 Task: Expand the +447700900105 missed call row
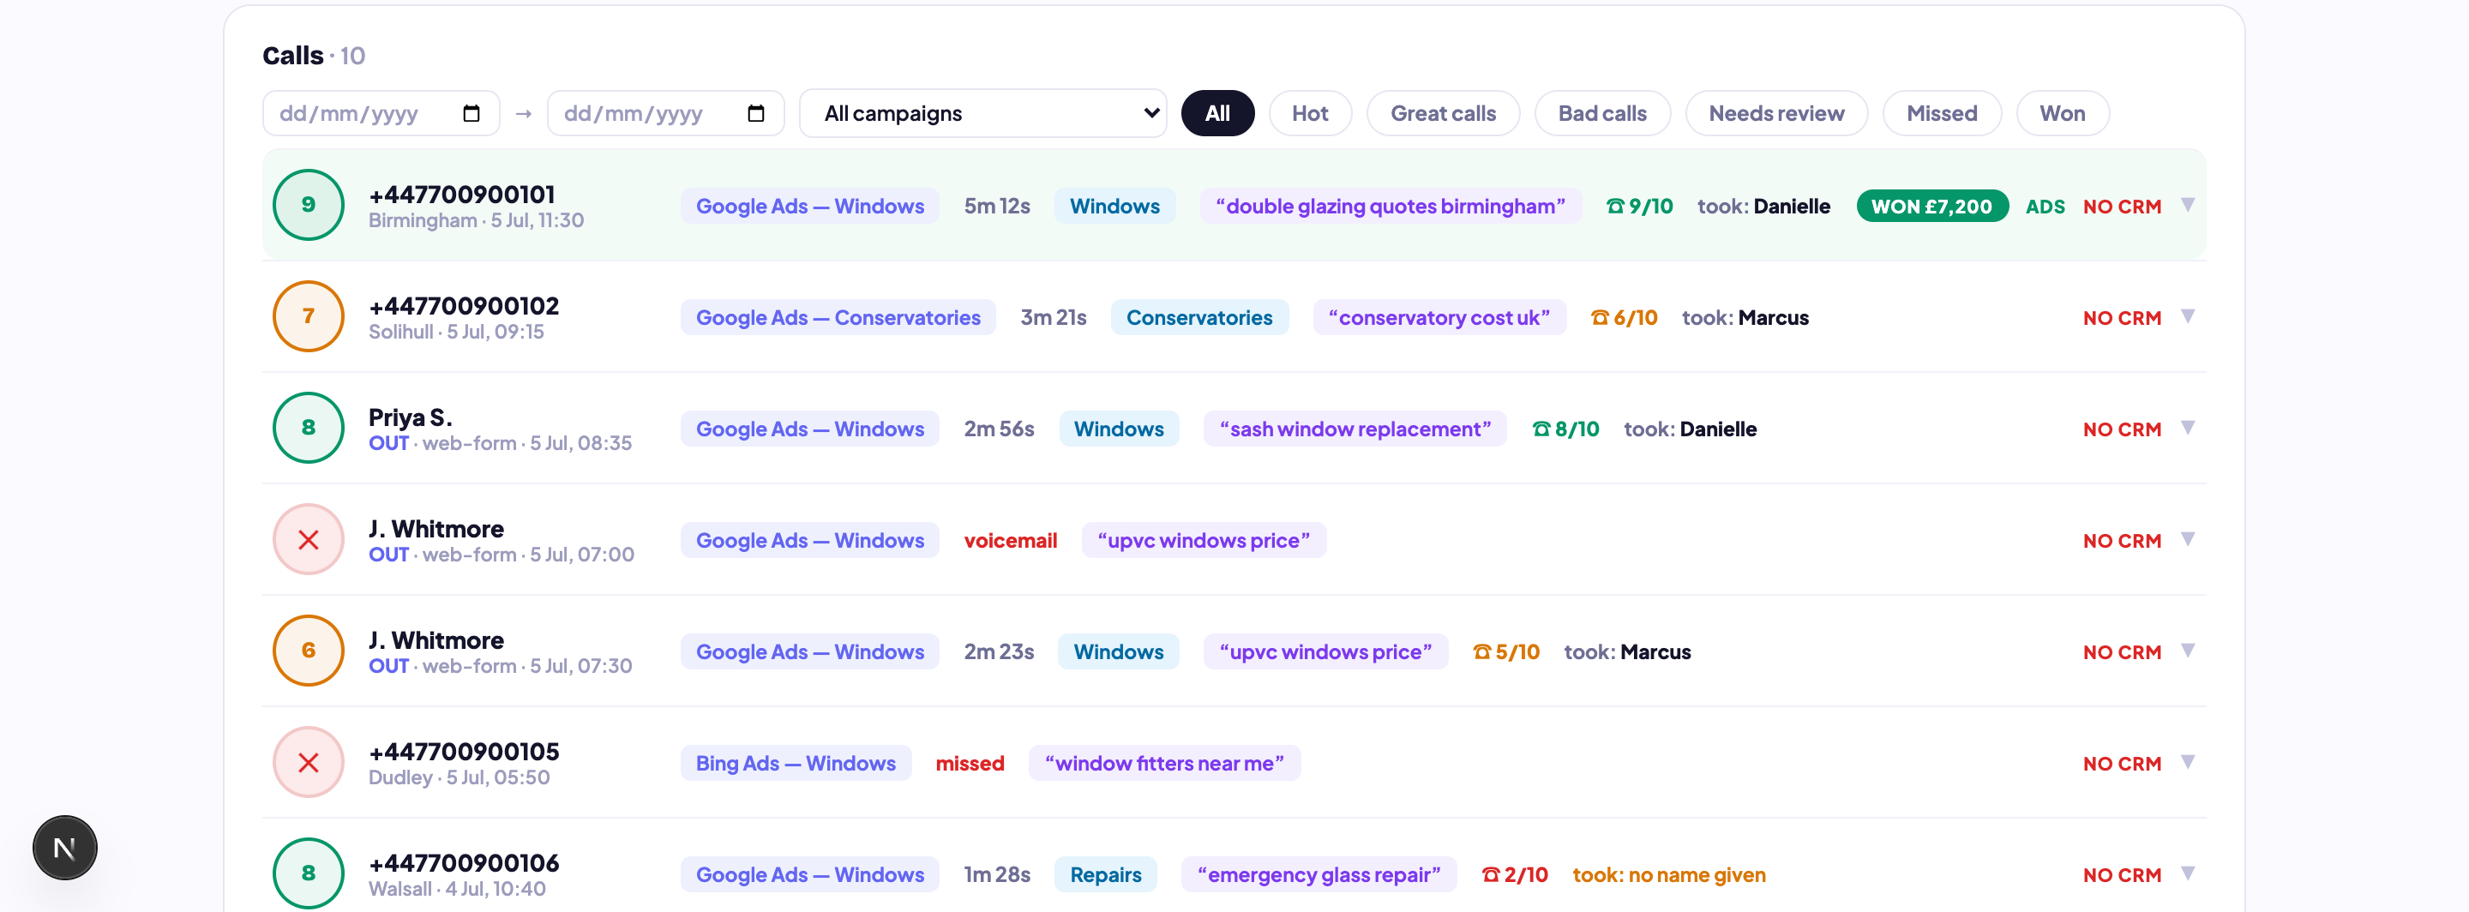(x=2188, y=762)
